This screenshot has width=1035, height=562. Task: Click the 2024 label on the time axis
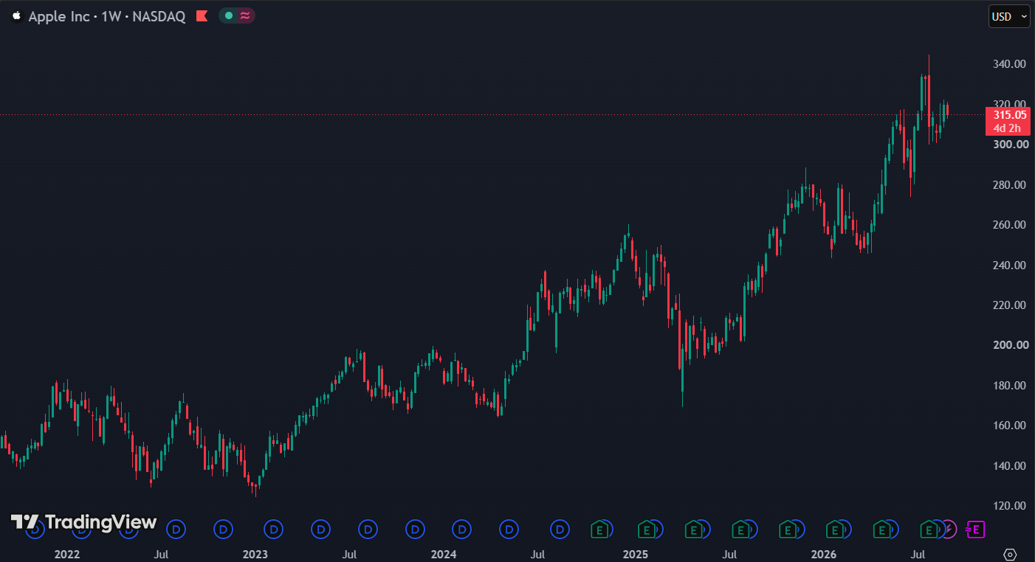click(x=444, y=554)
